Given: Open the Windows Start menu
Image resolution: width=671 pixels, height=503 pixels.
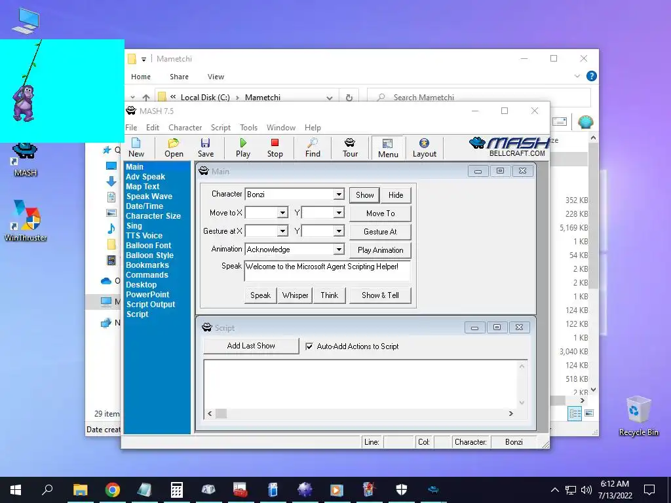Looking at the screenshot, I should tap(16, 490).
